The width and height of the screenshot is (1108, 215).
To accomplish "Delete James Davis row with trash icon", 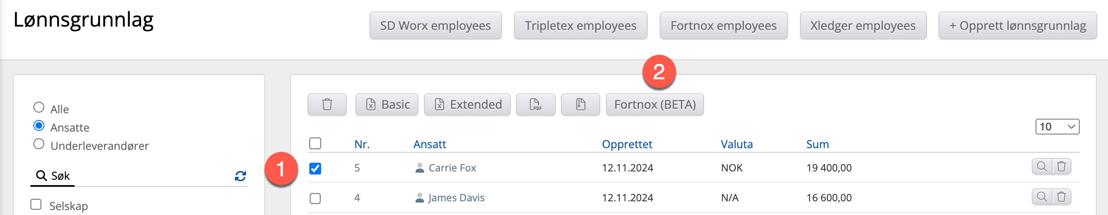I will [x=1061, y=197].
